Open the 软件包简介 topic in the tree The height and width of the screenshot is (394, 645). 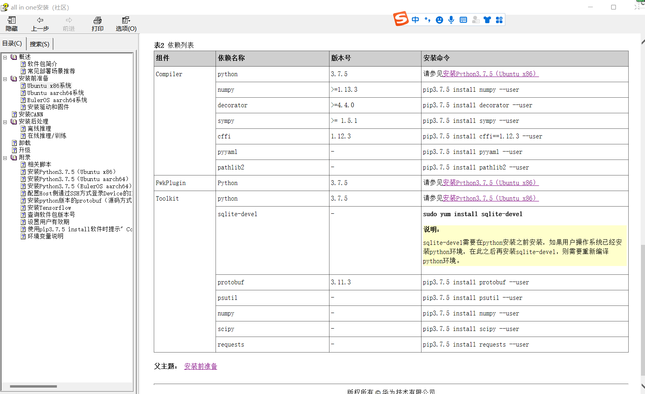click(x=42, y=64)
